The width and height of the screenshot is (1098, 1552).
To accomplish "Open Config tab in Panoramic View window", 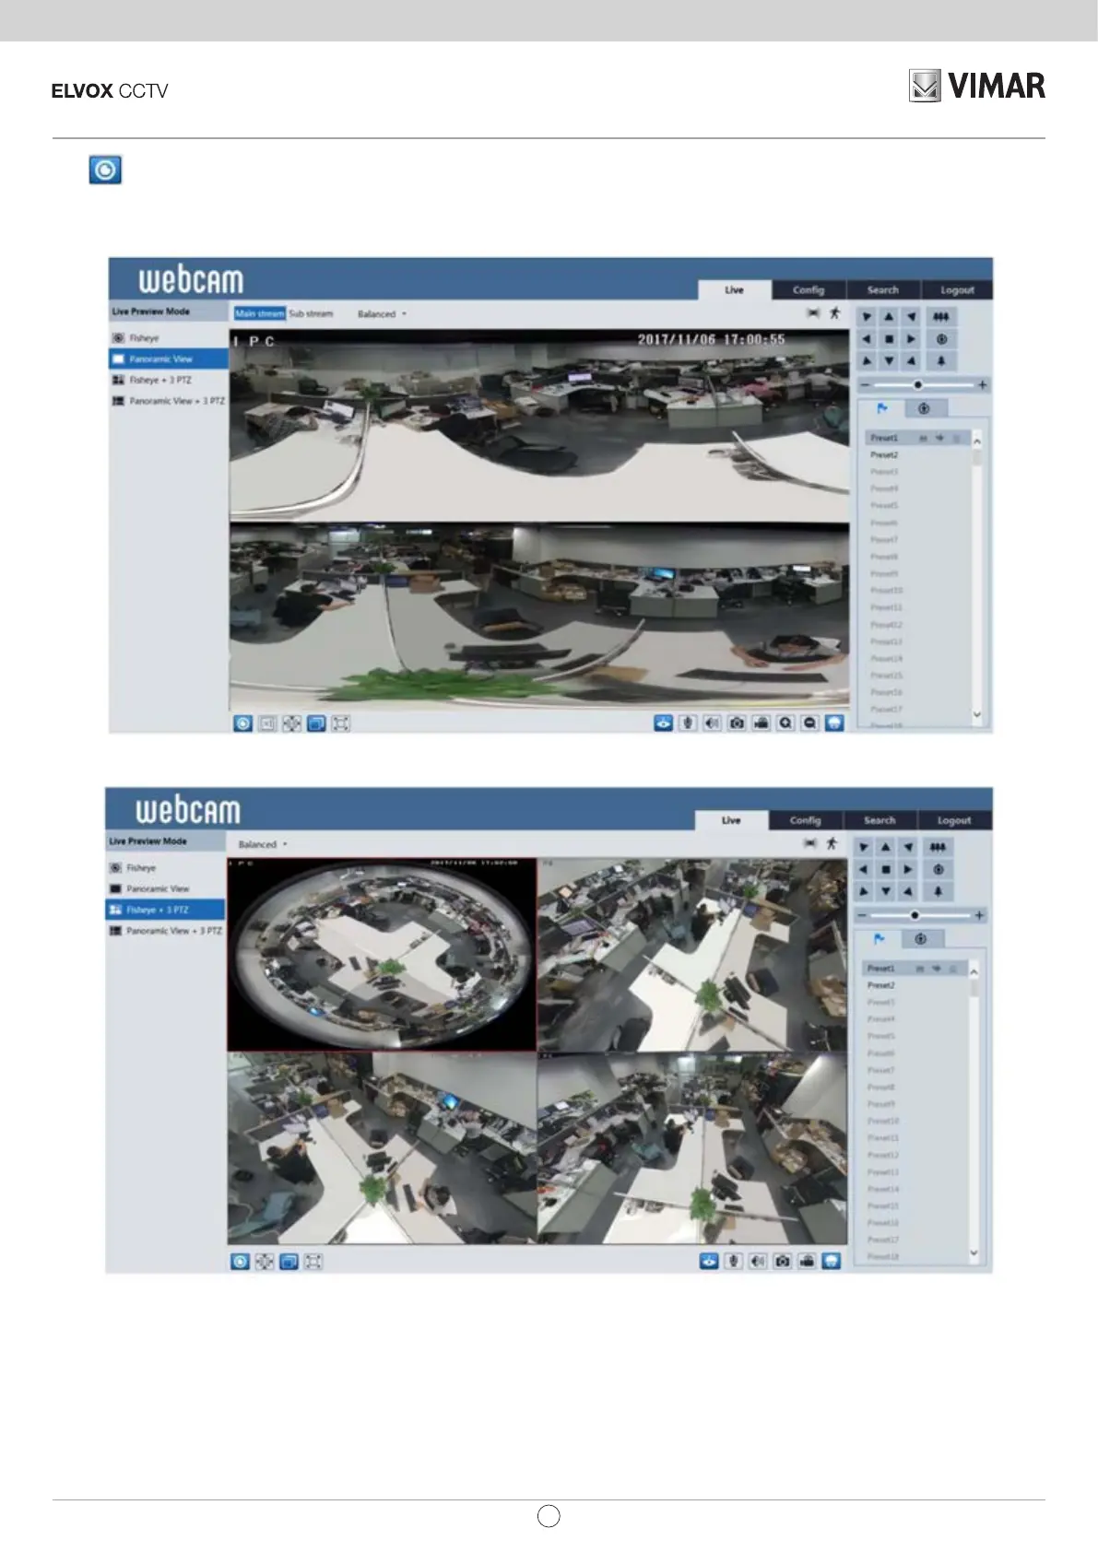I will [809, 289].
